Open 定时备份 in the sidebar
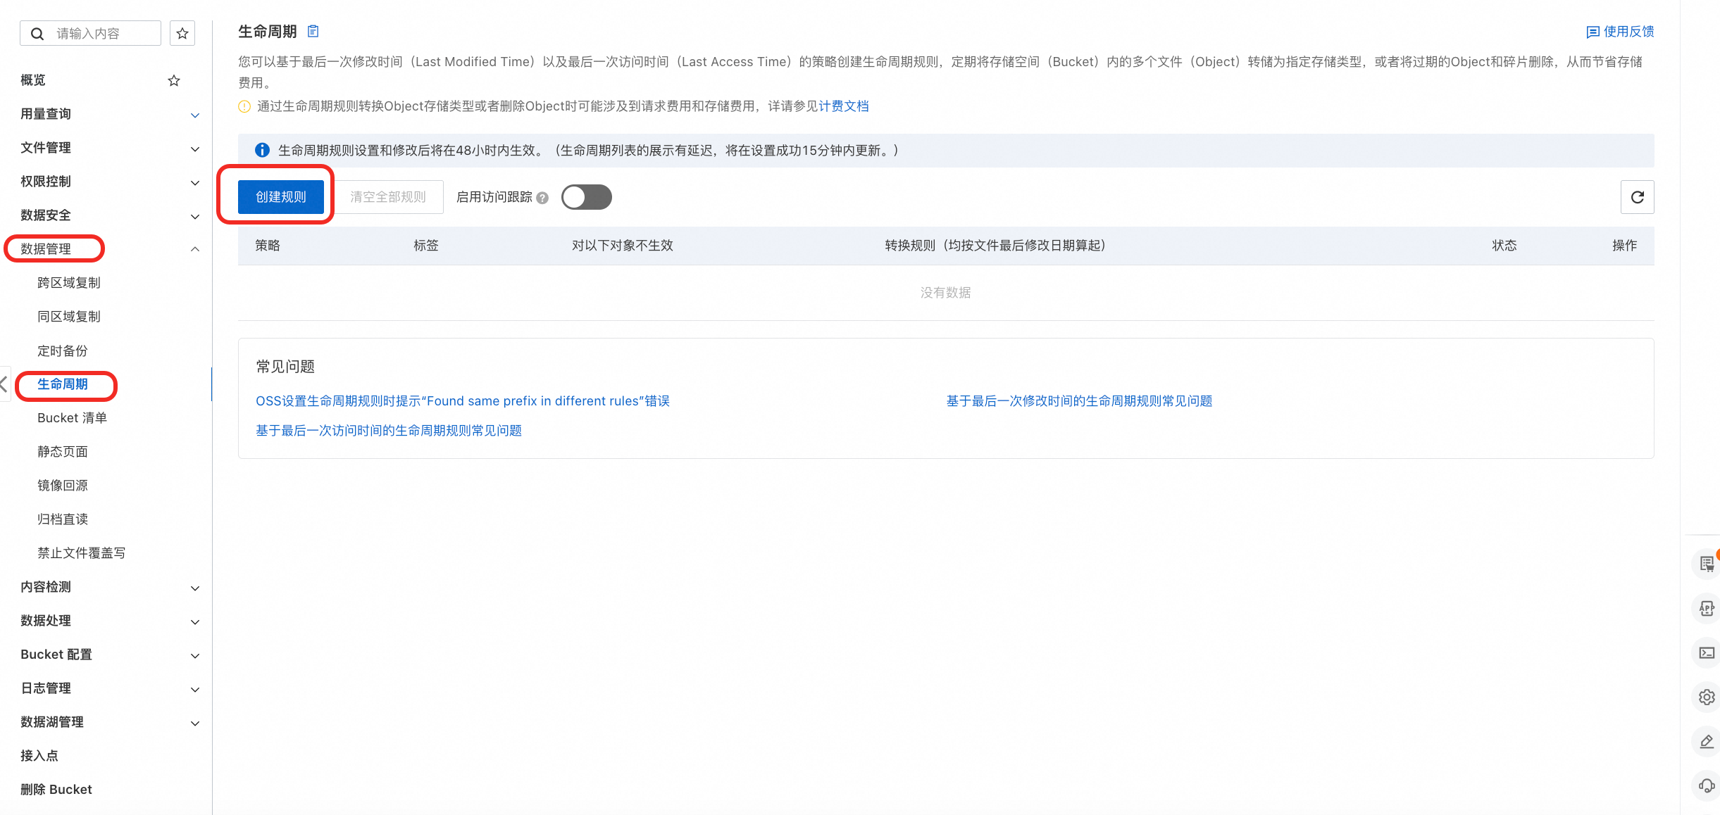Viewport: 1720px width, 815px height. pyautogui.click(x=63, y=350)
